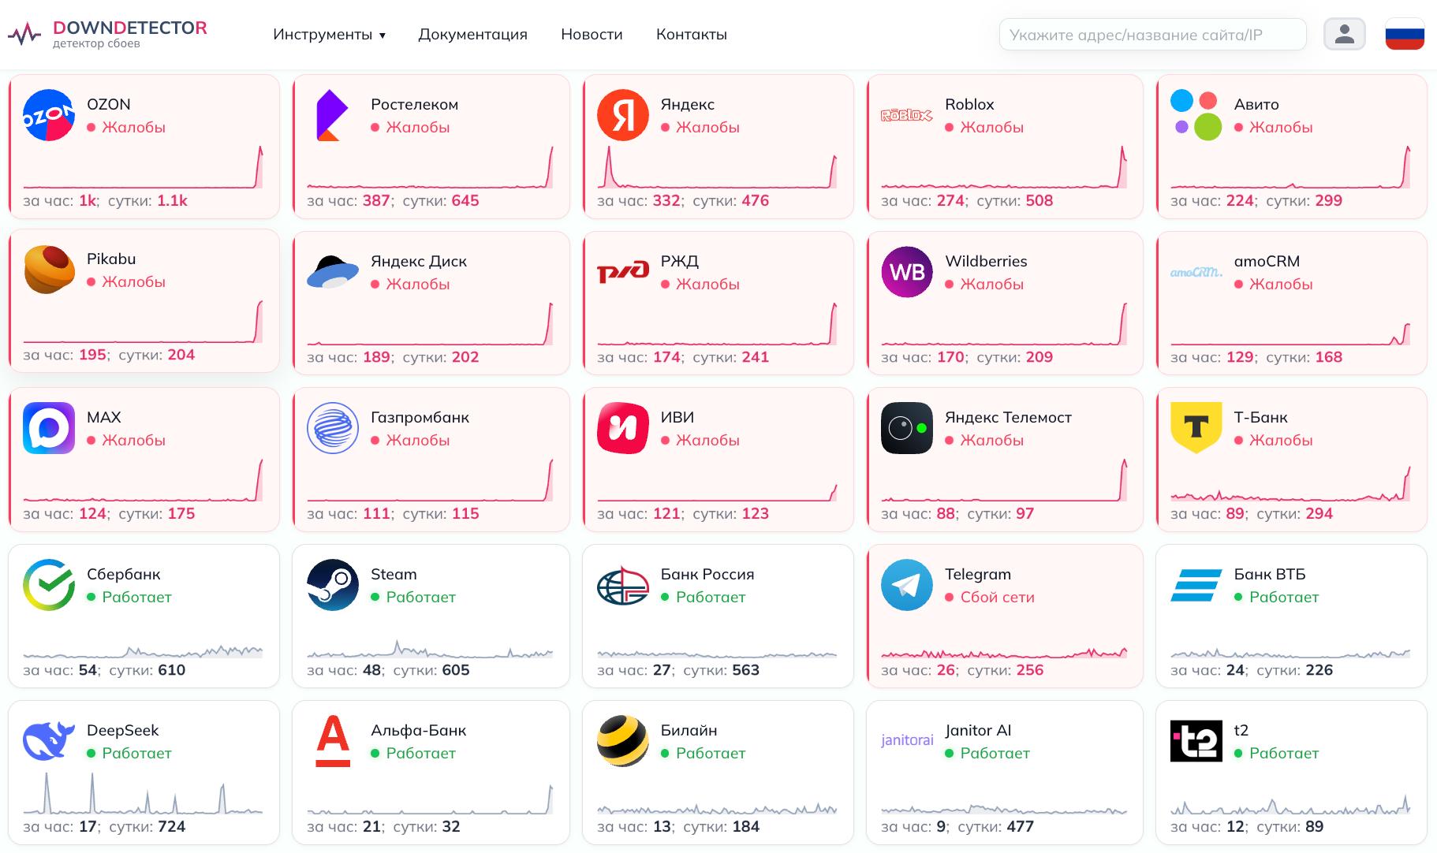
Task: Open the Russian flag language selector
Action: [x=1405, y=34]
